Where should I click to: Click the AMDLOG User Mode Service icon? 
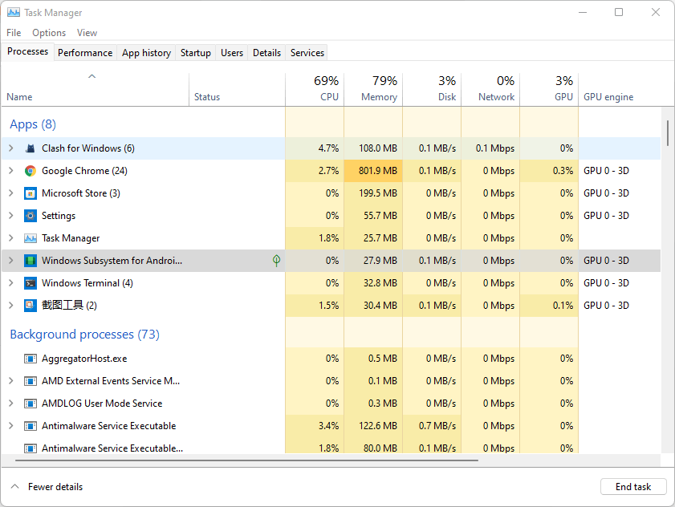pos(30,404)
